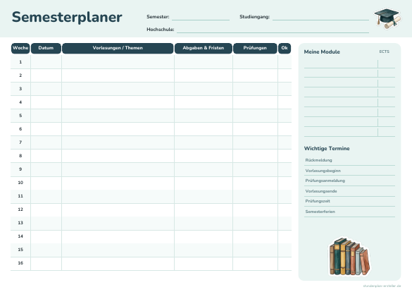The width and height of the screenshot is (412, 292).
Task: Click the Ok cell for week 5
Action: pyautogui.click(x=285, y=116)
